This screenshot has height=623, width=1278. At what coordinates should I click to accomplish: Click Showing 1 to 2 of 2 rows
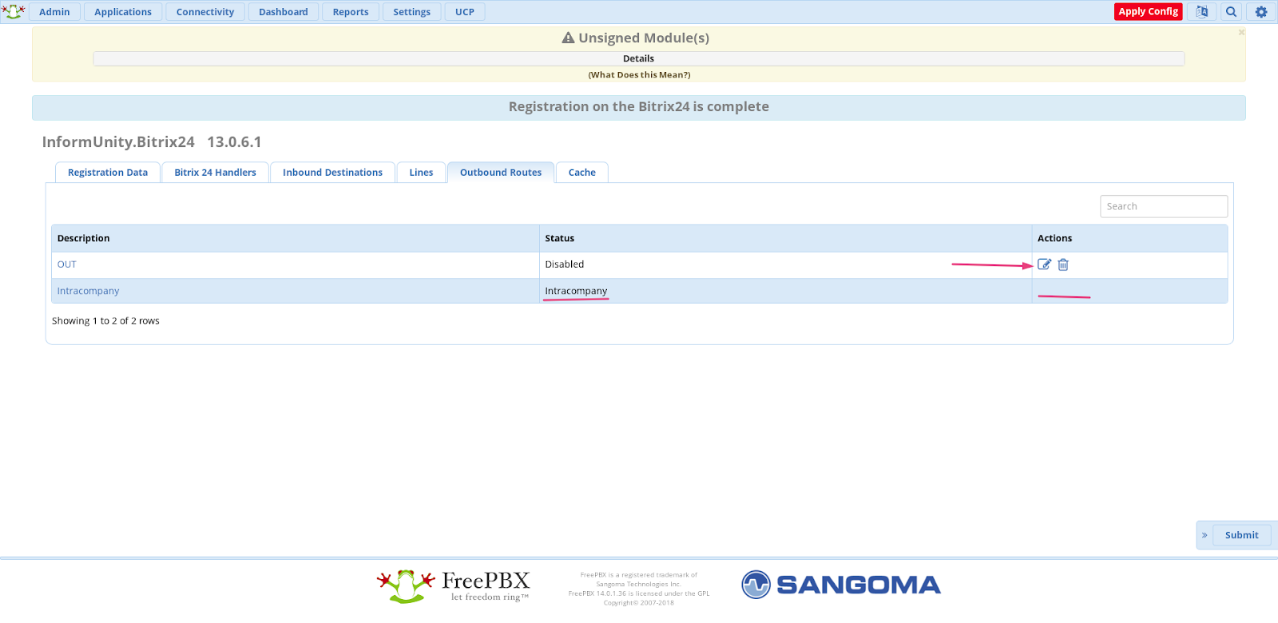(x=105, y=321)
